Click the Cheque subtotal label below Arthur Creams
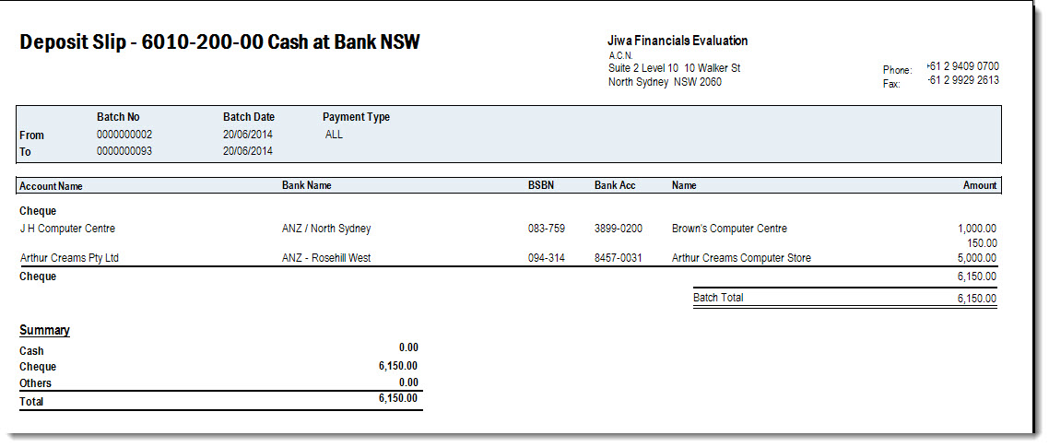The height and width of the screenshot is (447, 1049). pyautogui.click(x=38, y=276)
